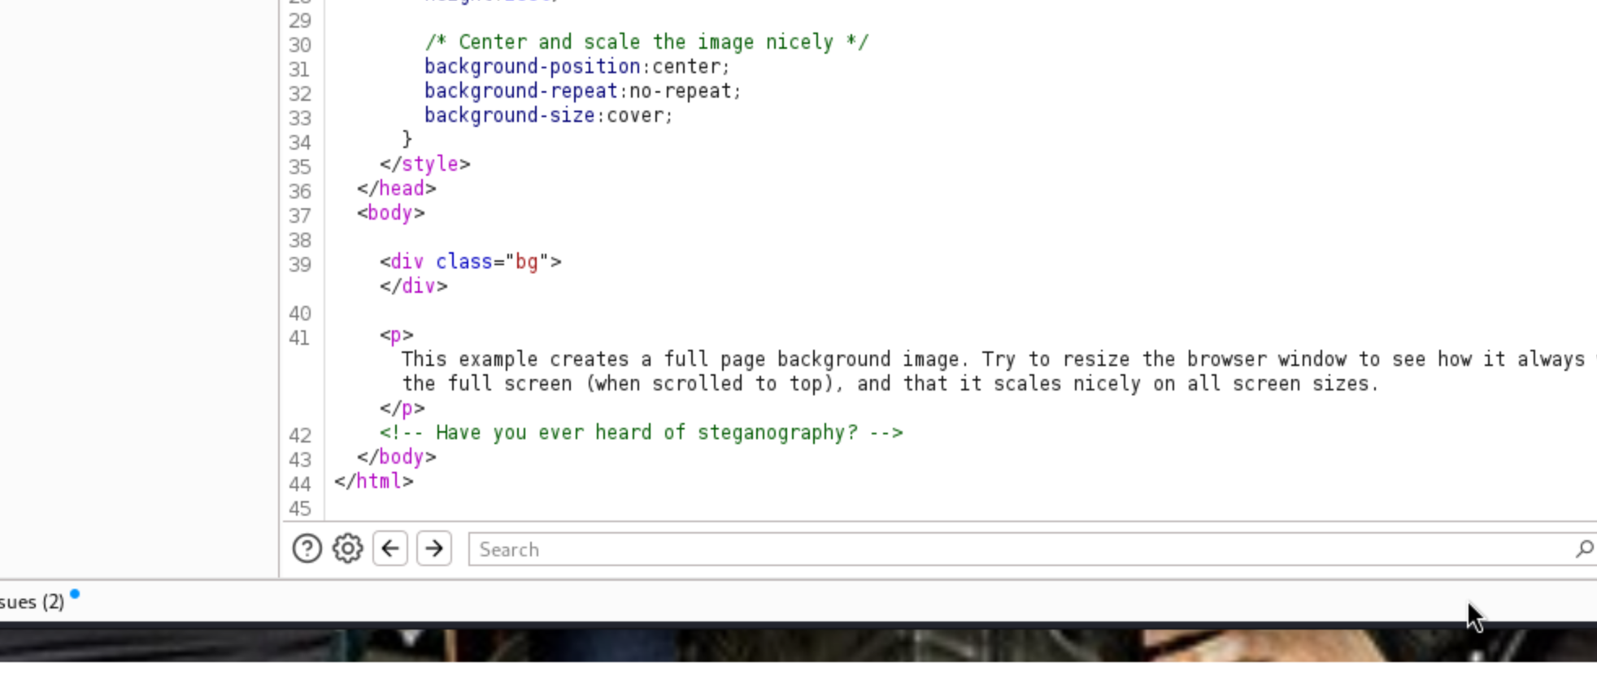1597x680 pixels.
Task: Click the background-repeat:no-repeat line
Action: (x=582, y=91)
